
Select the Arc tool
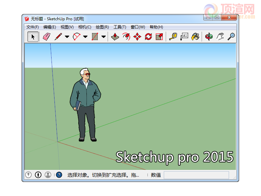pyautogui.click(x=76, y=37)
